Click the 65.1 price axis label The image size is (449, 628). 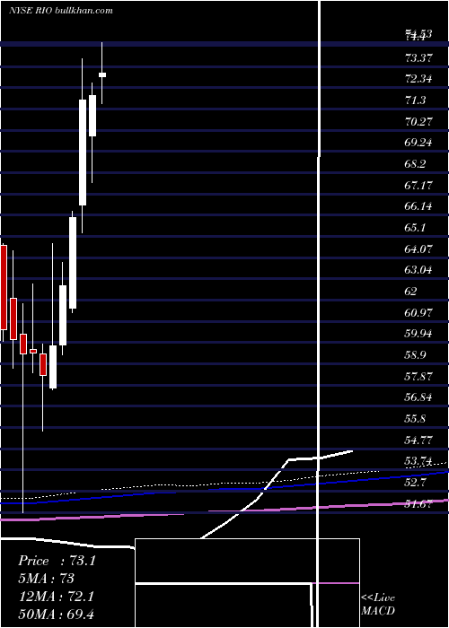pyautogui.click(x=415, y=228)
